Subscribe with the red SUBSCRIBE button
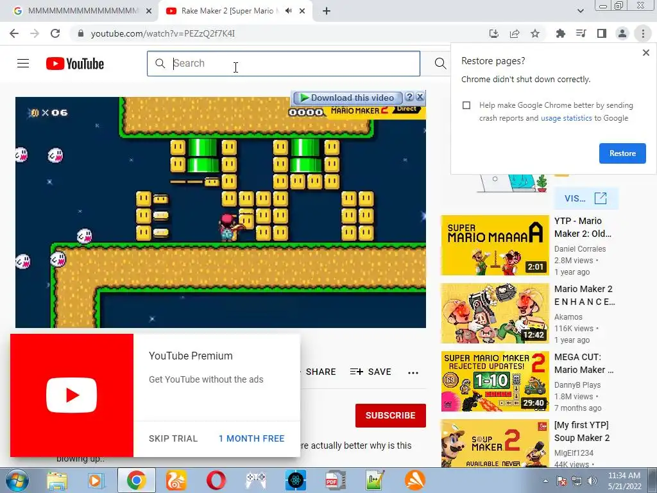Screen dimensions: 657x493 coord(391,415)
